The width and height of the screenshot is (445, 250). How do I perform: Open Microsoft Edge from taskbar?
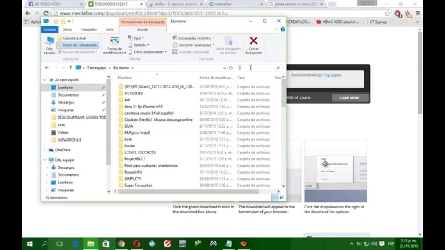(x=75, y=244)
